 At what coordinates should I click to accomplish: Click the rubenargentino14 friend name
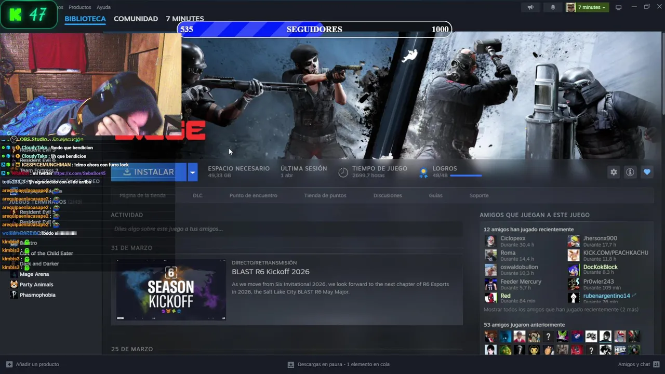point(606,296)
